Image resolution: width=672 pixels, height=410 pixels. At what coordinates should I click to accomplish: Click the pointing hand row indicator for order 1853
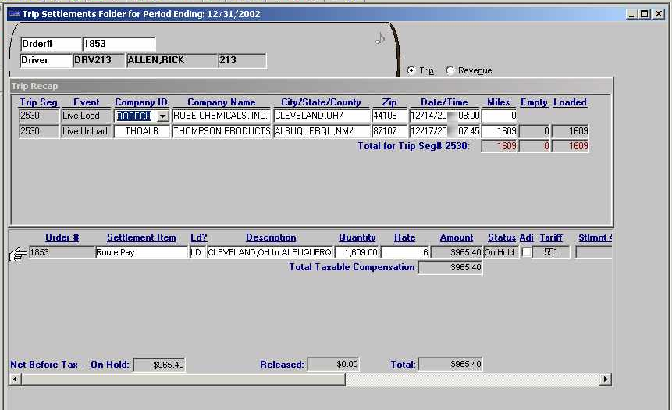coord(18,254)
